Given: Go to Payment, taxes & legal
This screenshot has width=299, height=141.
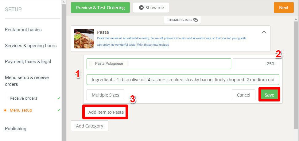Looking at the screenshot, I should tap(28, 62).
